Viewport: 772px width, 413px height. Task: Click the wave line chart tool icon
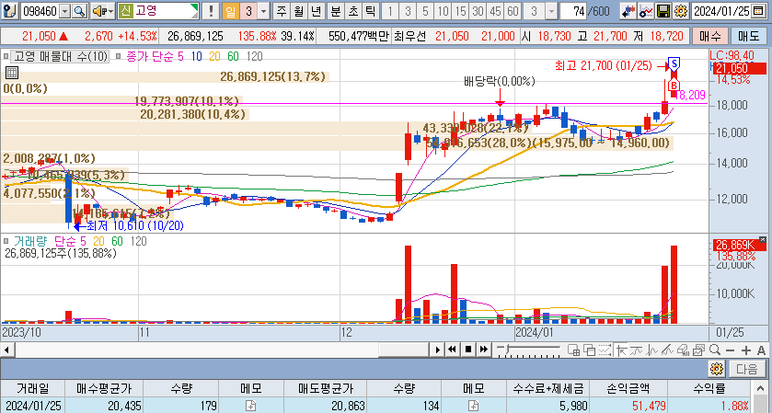653,350
